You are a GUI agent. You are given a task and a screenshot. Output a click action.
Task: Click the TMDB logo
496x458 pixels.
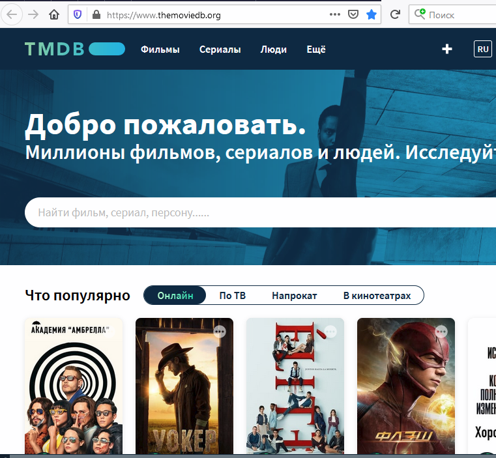coord(75,49)
